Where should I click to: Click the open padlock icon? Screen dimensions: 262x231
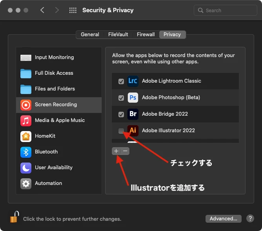coord(15,217)
